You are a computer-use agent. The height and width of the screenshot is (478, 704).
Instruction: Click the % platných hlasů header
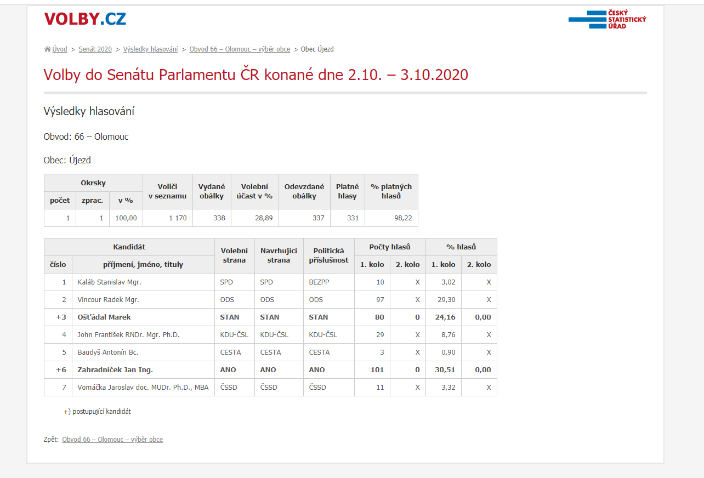(391, 191)
